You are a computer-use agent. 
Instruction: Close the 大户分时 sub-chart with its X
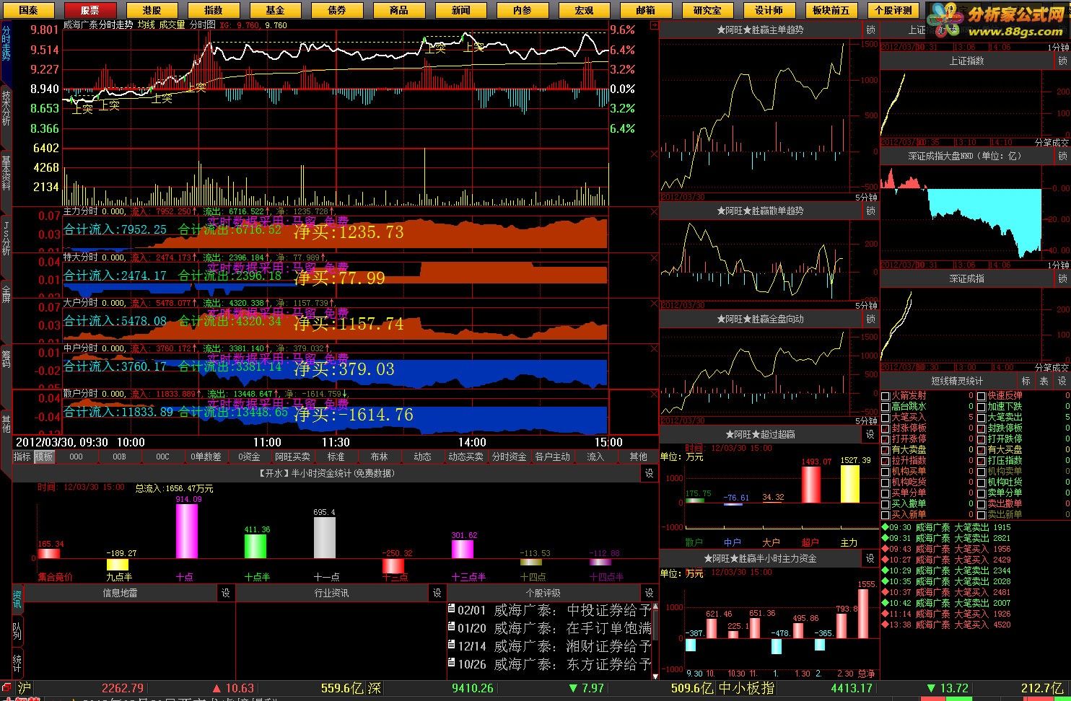coord(654,303)
